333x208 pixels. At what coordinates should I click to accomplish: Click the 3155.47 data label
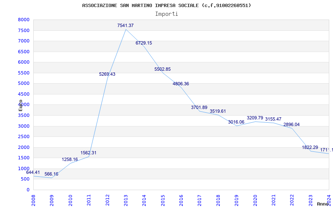point(273,119)
